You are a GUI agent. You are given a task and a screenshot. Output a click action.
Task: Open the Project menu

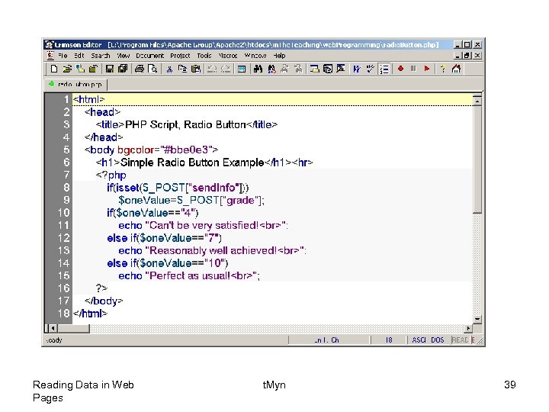tap(180, 56)
